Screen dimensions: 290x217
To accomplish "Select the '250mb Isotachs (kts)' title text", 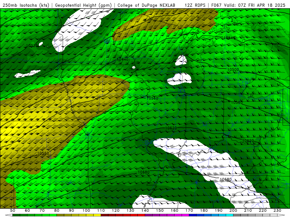I will [x=26, y=5].
